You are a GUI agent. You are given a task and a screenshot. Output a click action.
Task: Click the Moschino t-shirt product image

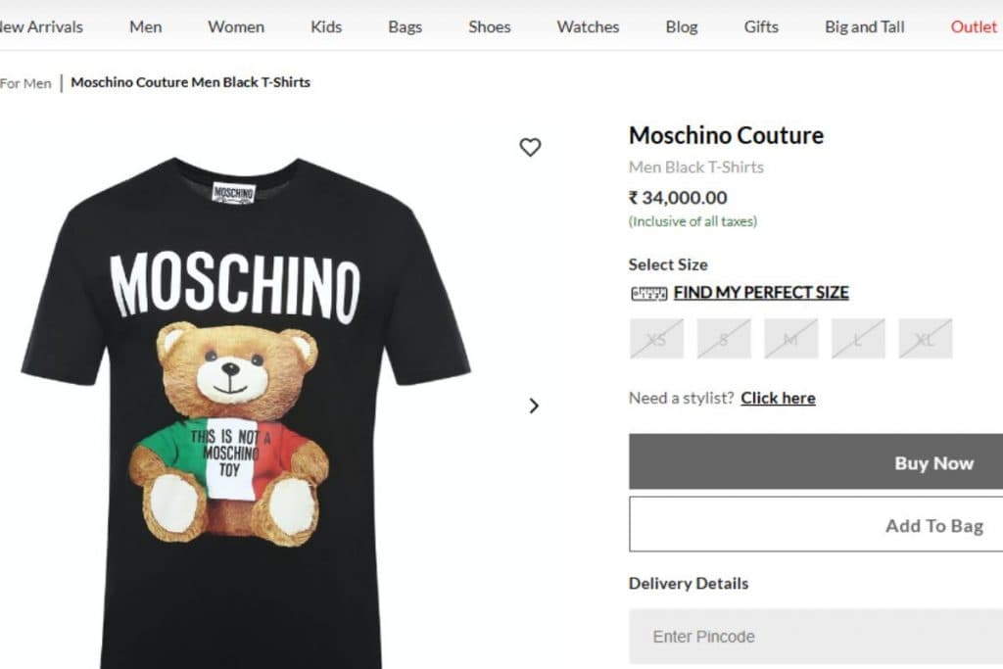(245, 411)
